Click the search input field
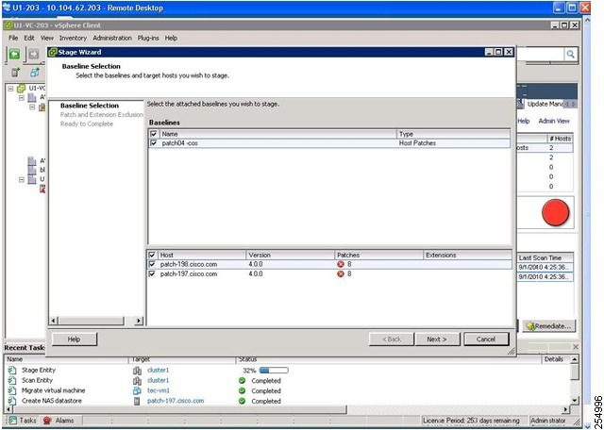604x430 pixels. [540, 55]
